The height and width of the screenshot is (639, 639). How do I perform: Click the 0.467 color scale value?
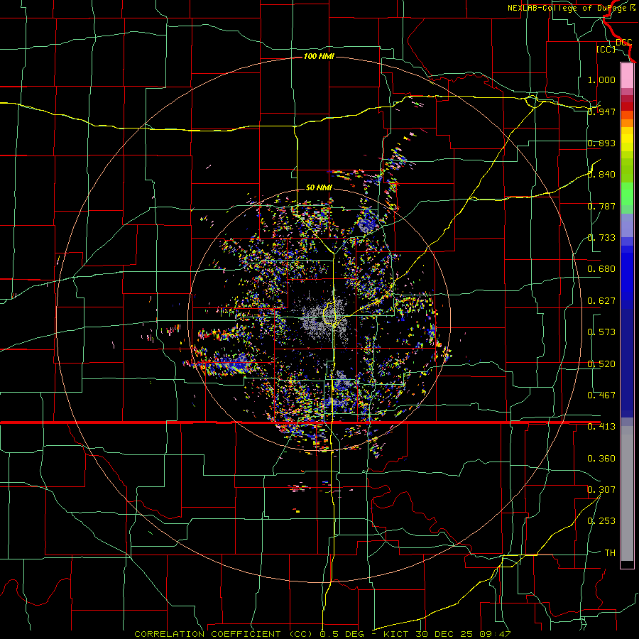601,395
